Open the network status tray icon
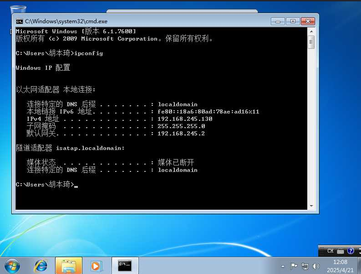Image resolution: width=361 pixels, height=274 pixels. point(305,266)
